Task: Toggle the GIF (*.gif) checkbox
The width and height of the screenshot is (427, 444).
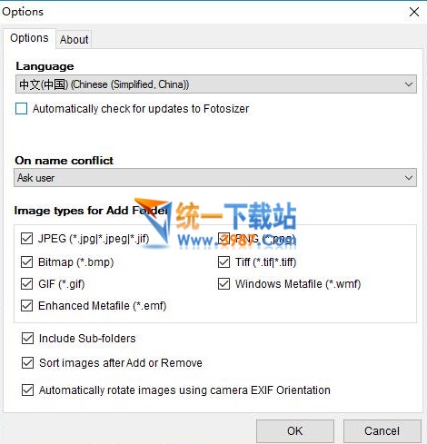Action: [x=26, y=284]
